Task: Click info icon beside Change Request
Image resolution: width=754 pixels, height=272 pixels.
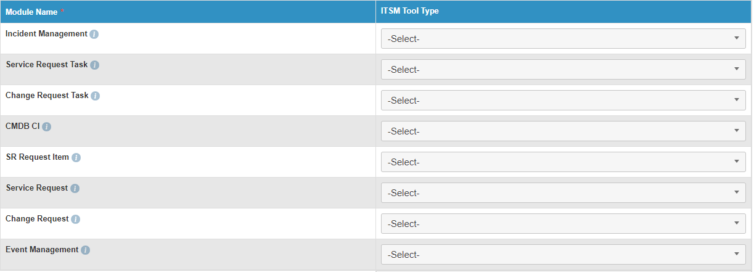Action: tap(76, 219)
